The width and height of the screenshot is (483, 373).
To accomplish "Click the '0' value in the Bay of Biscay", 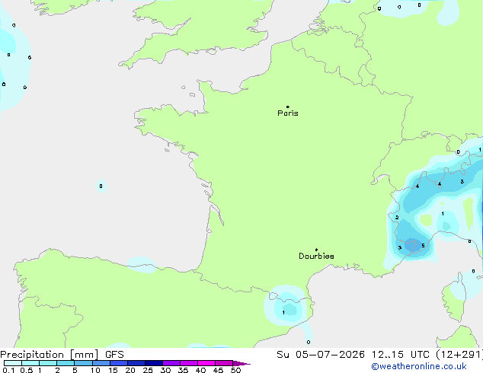I will (x=101, y=186).
